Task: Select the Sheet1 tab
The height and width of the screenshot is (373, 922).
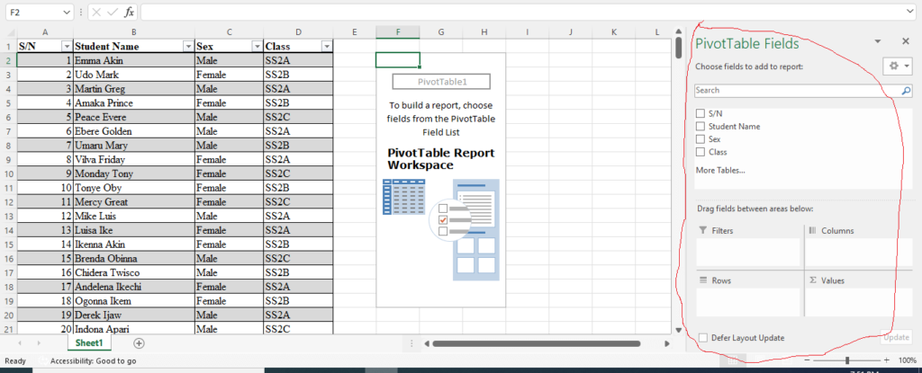Action: coord(89,343)
